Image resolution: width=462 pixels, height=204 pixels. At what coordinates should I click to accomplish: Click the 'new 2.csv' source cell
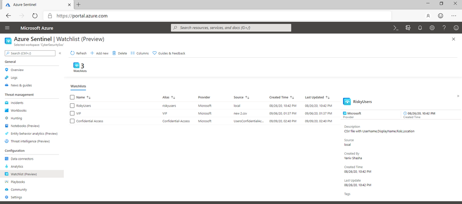[x=241, y=113]
